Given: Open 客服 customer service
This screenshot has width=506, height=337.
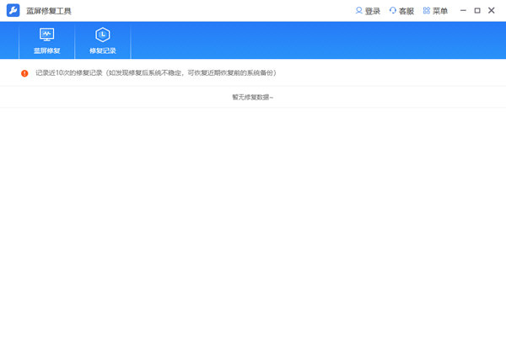Looking at the screenshot, I should (x=401, y=11).
